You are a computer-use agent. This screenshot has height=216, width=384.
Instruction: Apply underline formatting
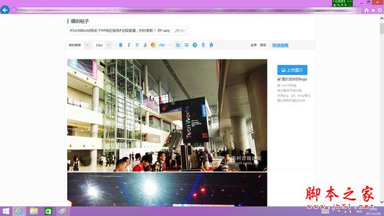pyautogui.click(x=137, y=45)
